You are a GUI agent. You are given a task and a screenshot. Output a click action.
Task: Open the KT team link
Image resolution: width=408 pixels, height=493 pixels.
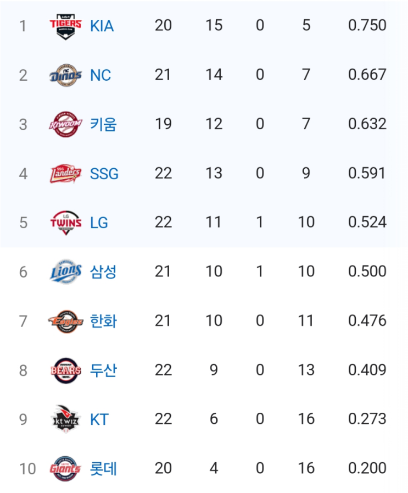coord(99,419)
